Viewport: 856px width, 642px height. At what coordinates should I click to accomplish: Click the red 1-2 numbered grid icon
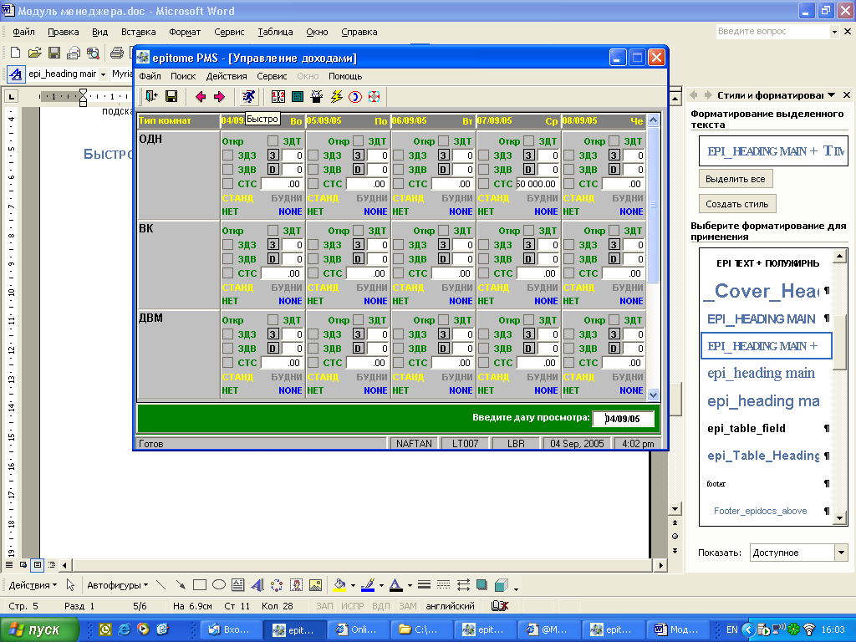tap(278, 97)
